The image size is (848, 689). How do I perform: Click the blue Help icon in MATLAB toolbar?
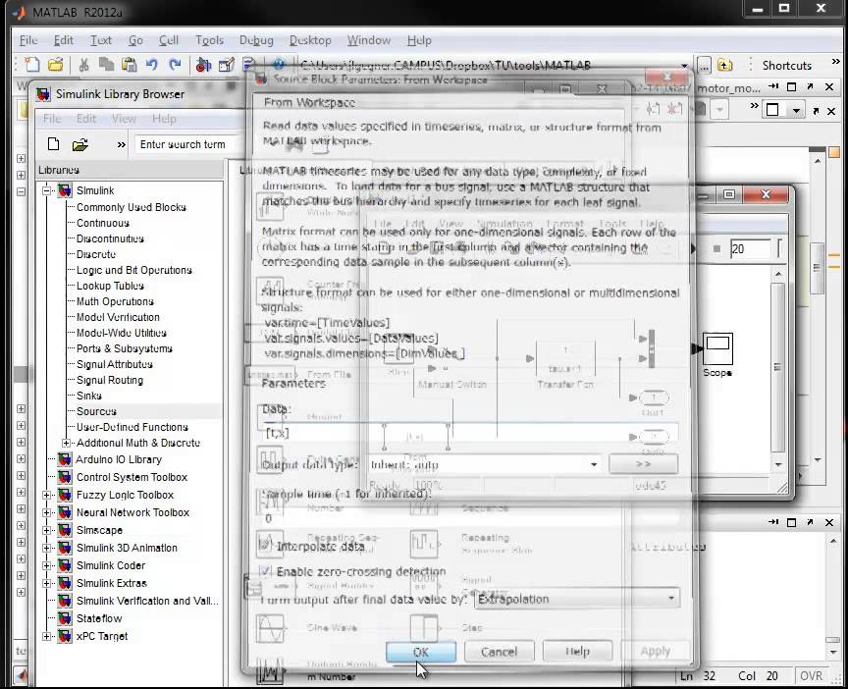pyautogui.click(x=279, y=65)
